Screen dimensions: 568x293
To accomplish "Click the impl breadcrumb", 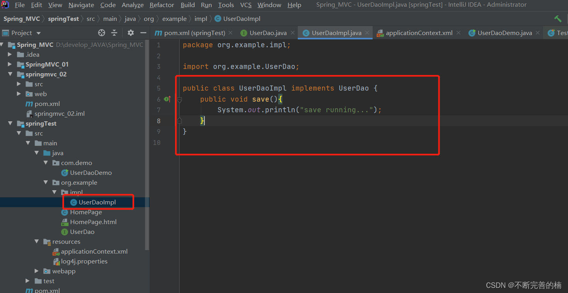I will [x=201, y=19].
